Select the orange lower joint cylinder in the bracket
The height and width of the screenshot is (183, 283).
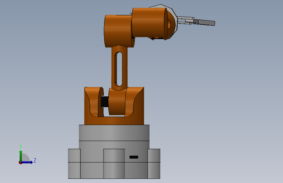point(117,102)
